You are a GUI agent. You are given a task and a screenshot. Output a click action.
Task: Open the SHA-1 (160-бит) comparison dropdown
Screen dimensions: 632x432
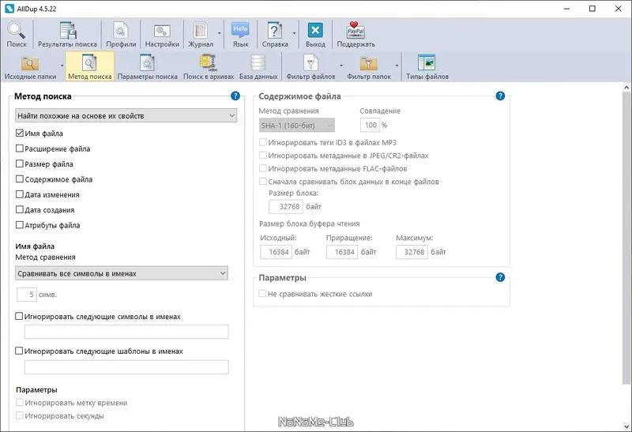(297, 126)
